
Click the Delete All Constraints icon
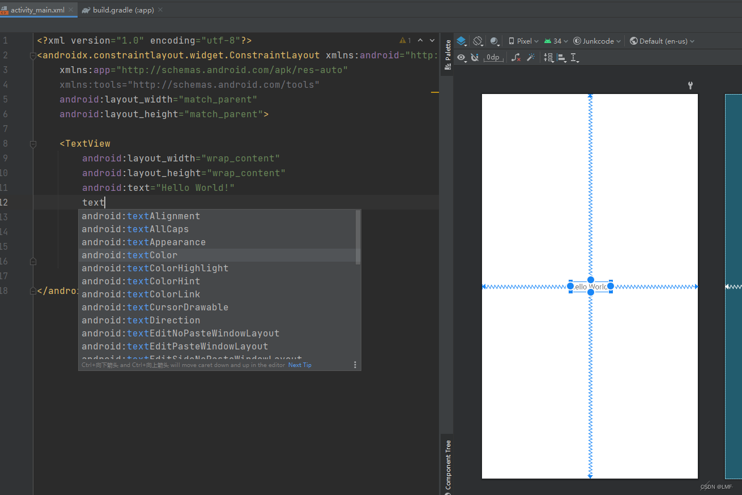pos(517,57)
